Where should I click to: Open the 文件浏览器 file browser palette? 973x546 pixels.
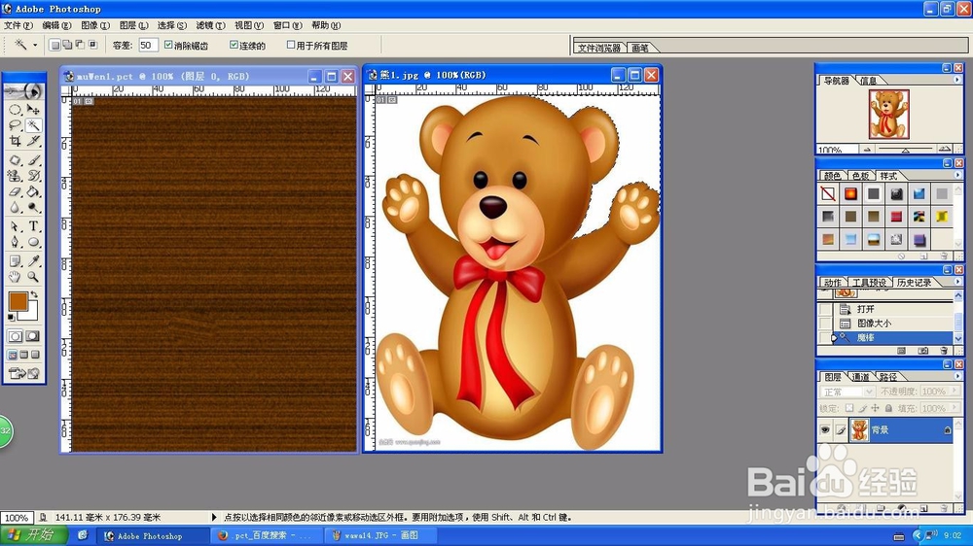(x=598, y=48)
